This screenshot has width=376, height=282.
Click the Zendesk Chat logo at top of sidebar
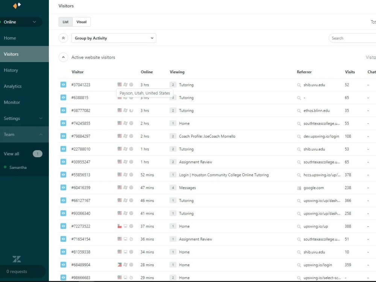[17, 5]
